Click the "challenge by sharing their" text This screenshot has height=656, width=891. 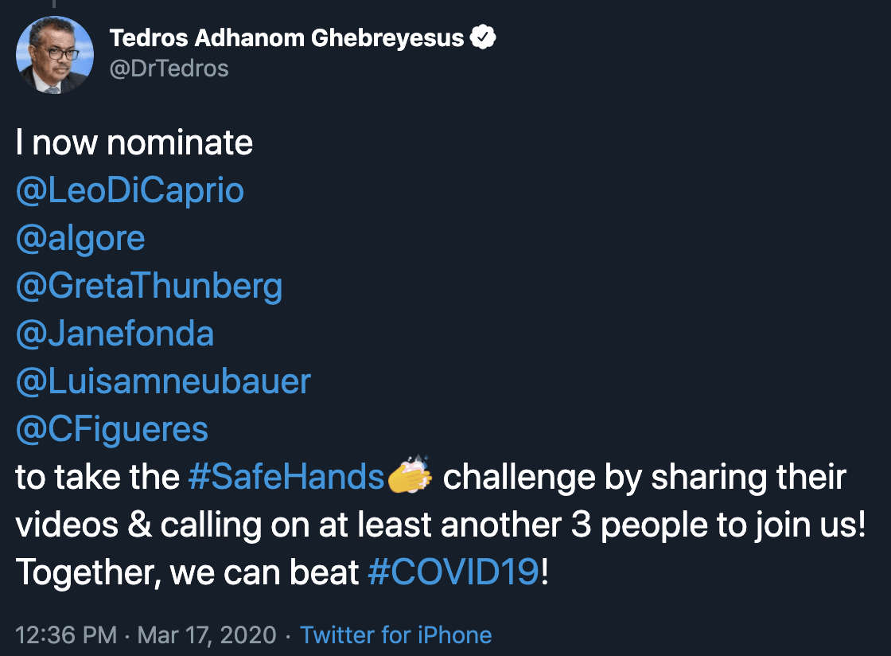[x=644, y=478]
